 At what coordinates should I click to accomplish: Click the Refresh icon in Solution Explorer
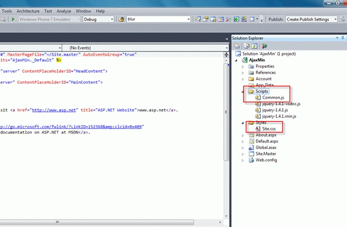pyautogui.click(x=255, y=46)
